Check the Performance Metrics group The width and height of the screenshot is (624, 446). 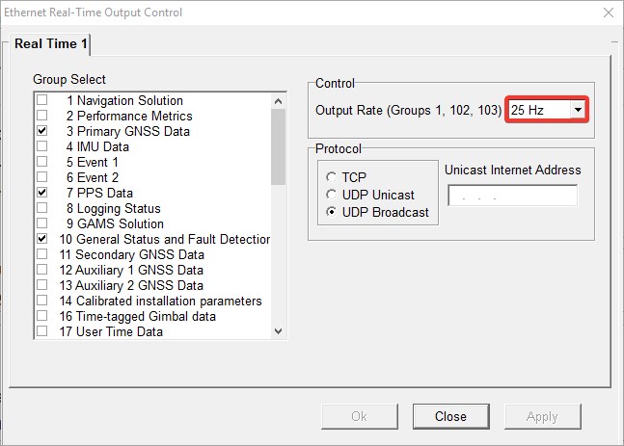point(42,116)
